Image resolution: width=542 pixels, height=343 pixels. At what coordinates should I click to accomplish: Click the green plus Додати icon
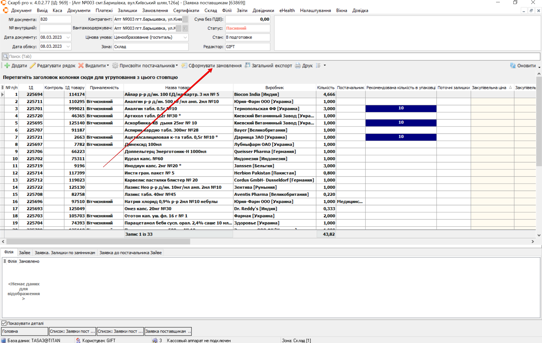click(x=7, y=66)
